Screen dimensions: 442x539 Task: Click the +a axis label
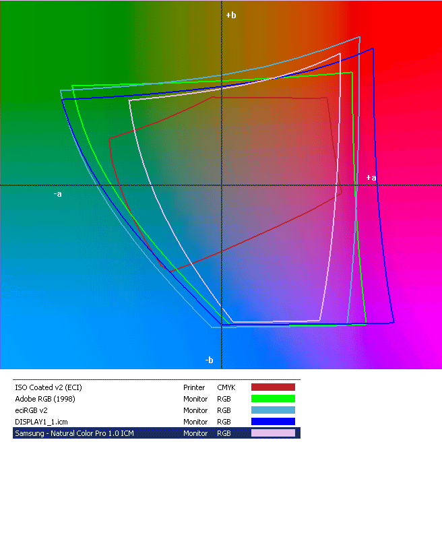pos(371,178)
